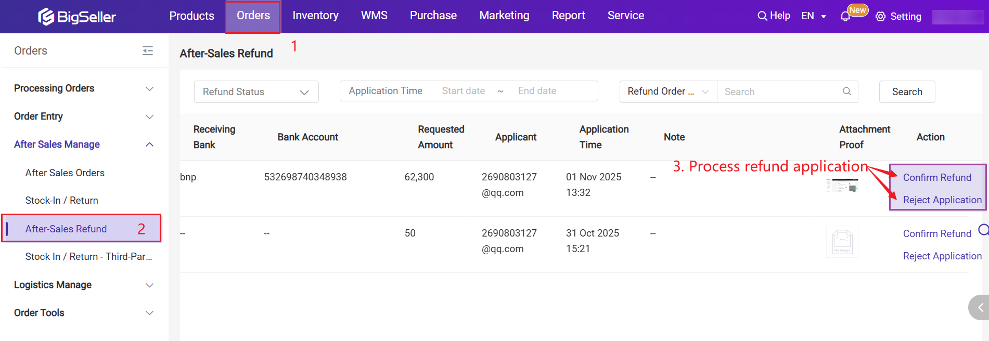
Task: Click the magnifier icon in search field
Action: pos(846,91)
